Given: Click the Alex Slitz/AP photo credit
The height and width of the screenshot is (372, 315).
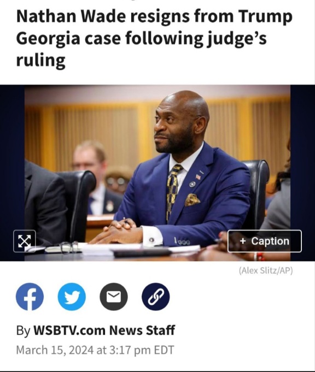Looking at the screenshot, I should point(266,270).
